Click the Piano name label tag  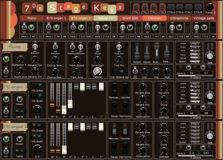click(14, 47)
